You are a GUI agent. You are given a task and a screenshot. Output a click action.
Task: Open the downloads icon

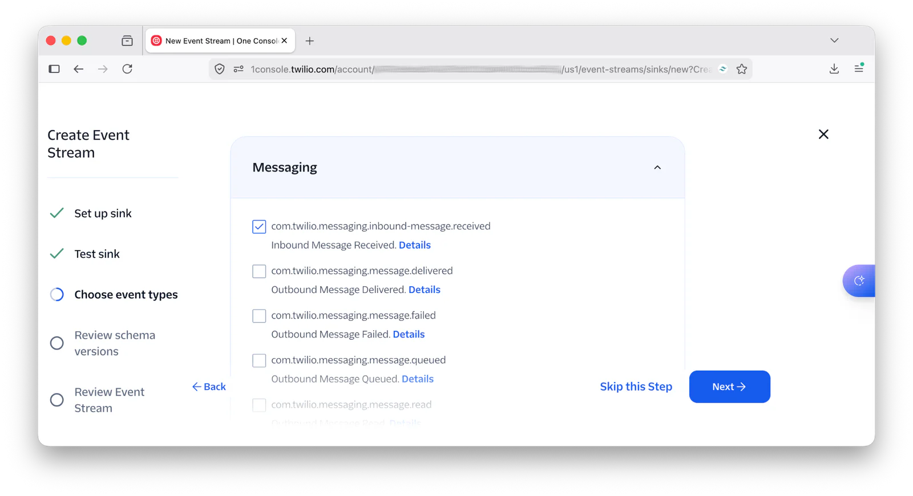pos(834,69)
